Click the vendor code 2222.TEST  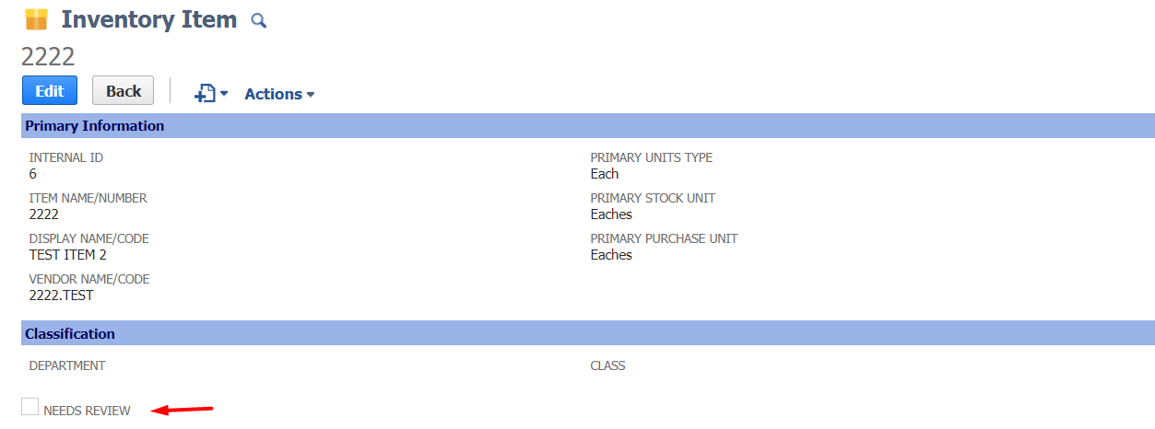(x=62, y=296)
